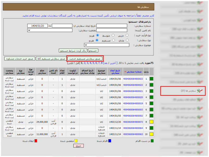Viewport: 209px width, 157px height.
Task: Click yellow status square of order 4003060064000072
Action: click(x=151, y=122)
